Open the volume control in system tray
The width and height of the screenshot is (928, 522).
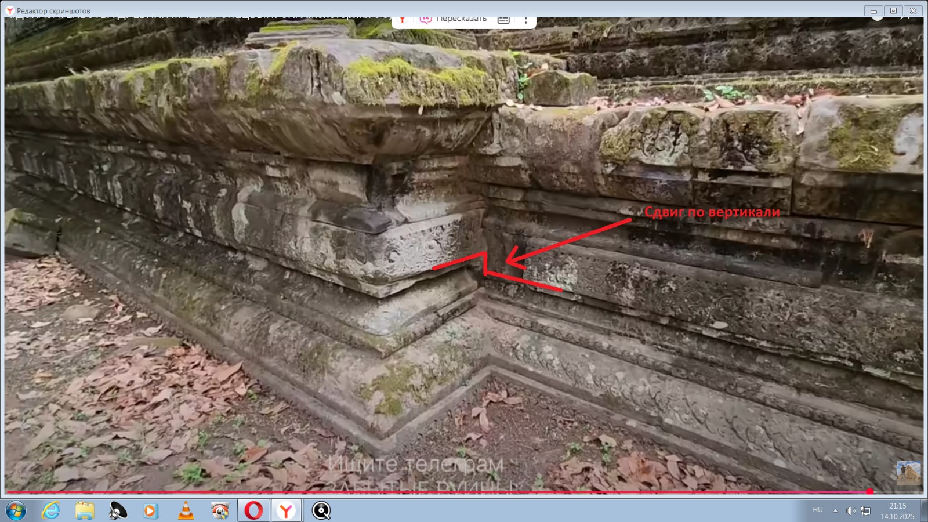(x=850, y=510)
